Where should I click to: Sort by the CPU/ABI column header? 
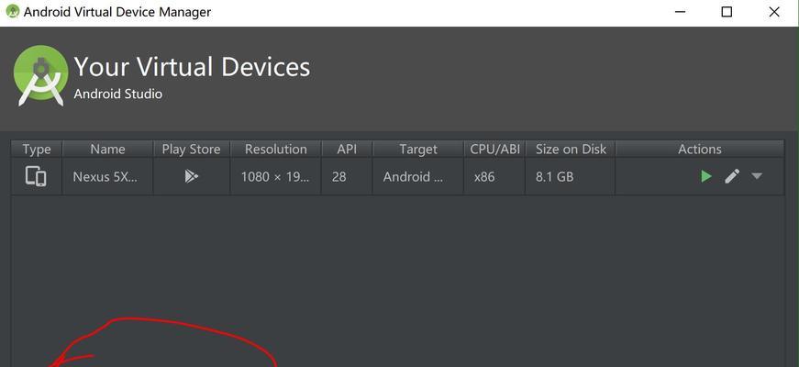coord(494,150)
